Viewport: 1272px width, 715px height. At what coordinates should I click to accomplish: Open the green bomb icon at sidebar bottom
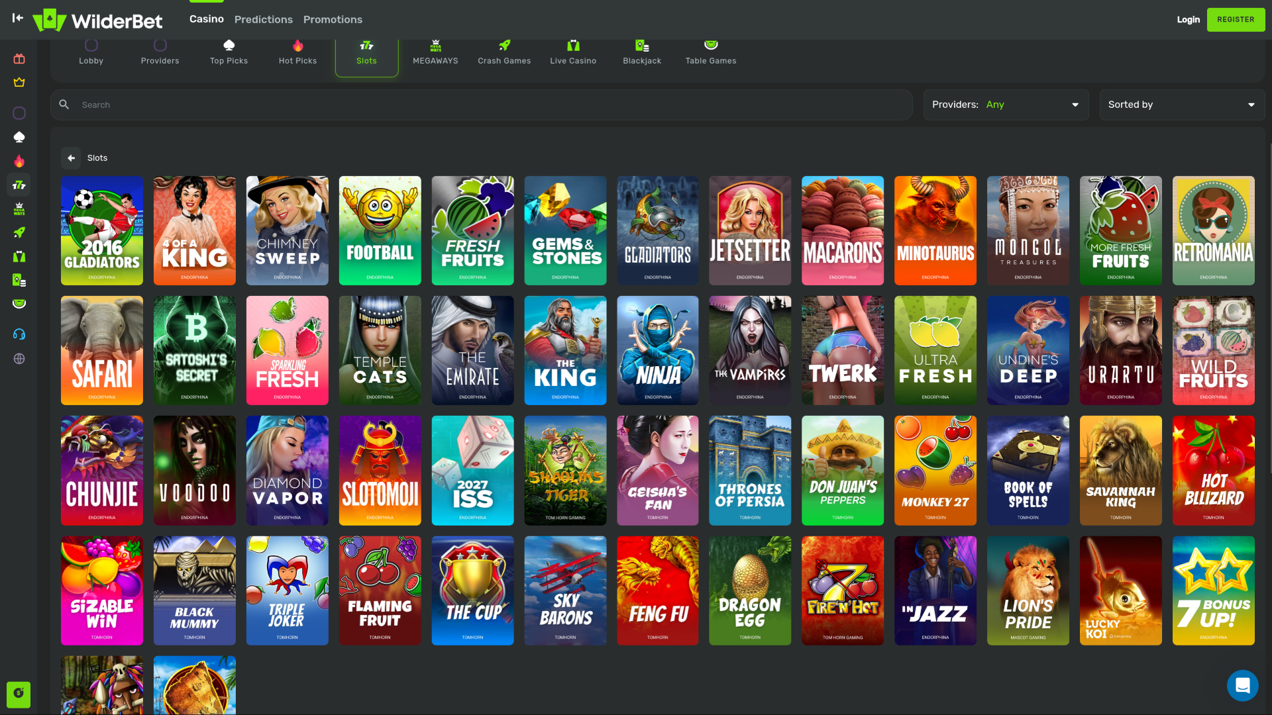coord(19,694)
